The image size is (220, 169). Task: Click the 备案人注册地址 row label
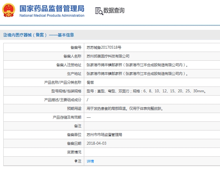pyautogui.click(x=69, y=65)
